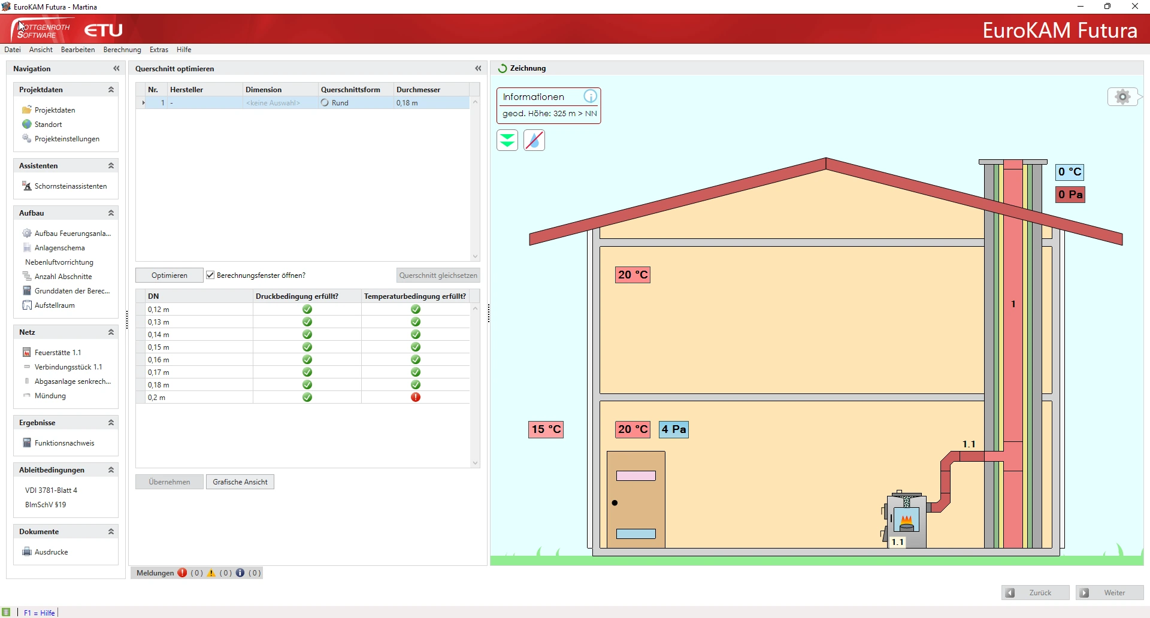Collapse the Projektdaten section

pyautogui.click(x=111, y=90)
